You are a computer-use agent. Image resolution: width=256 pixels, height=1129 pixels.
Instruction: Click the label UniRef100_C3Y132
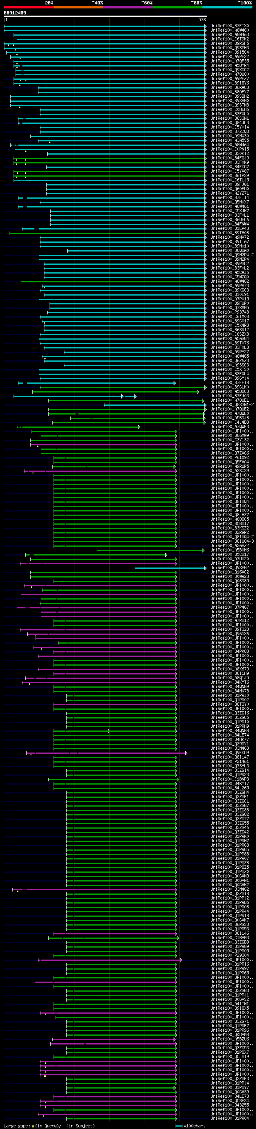coord(230,440)
